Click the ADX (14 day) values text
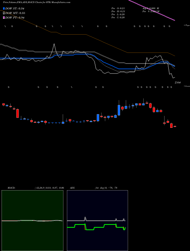 [106, 187]
